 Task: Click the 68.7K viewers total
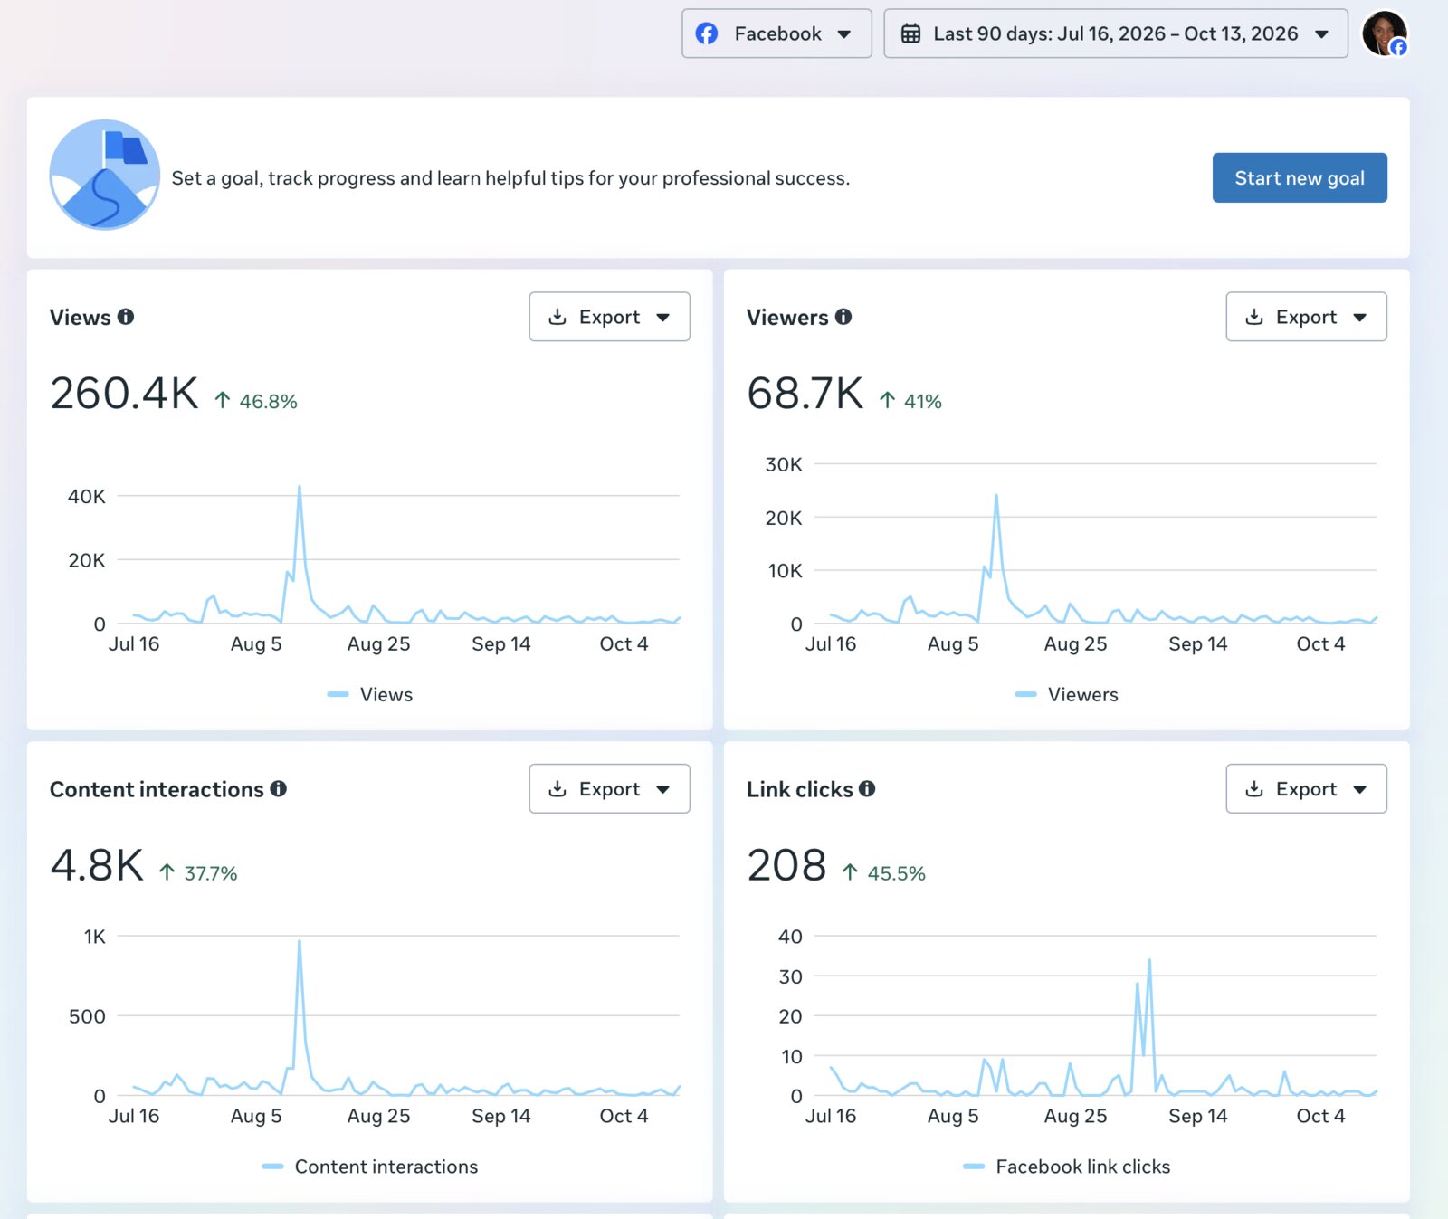(x=805, y=394)
